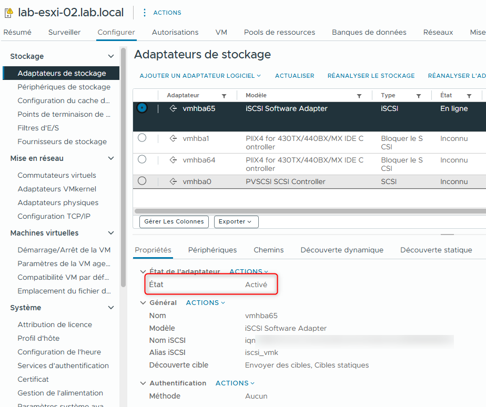Click the adapter icon next to vmhba0
Screen dimensions: 486x407
pyautogui.click(x=174, y=181)
